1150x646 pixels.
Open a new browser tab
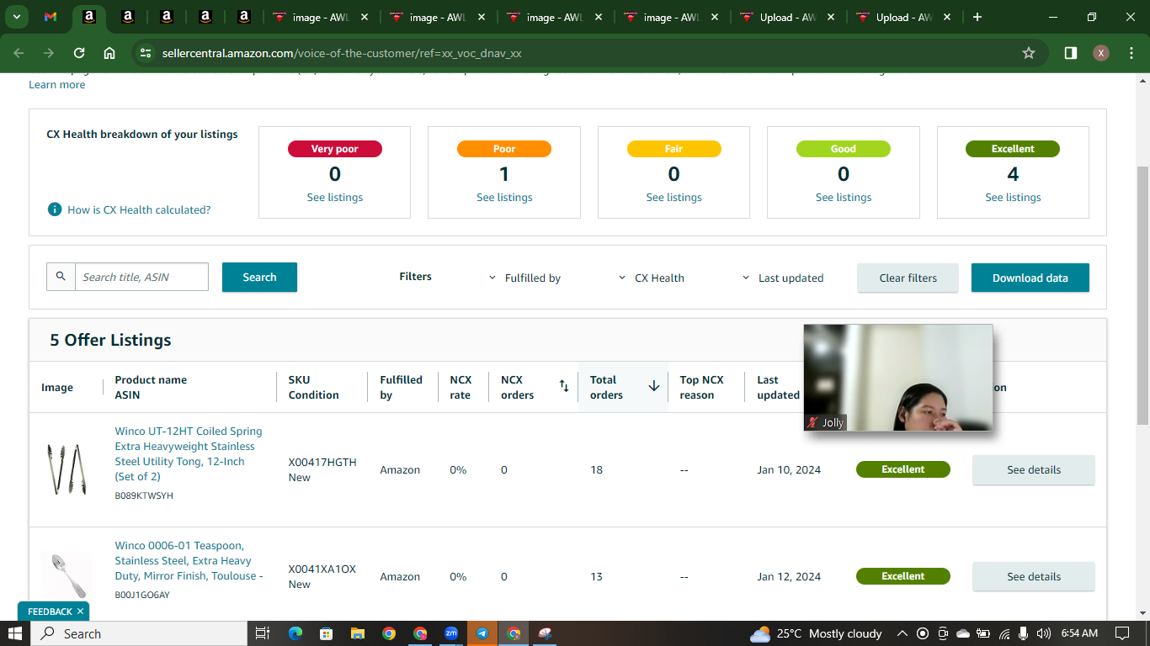coord(977,17)
